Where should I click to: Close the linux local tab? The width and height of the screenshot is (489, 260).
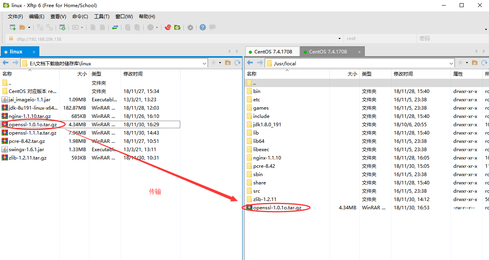point(34,52)
